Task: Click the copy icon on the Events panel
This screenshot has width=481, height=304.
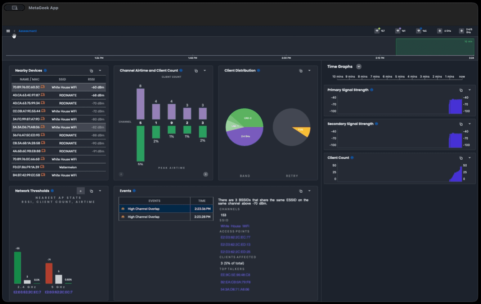Action: (301, 191)
